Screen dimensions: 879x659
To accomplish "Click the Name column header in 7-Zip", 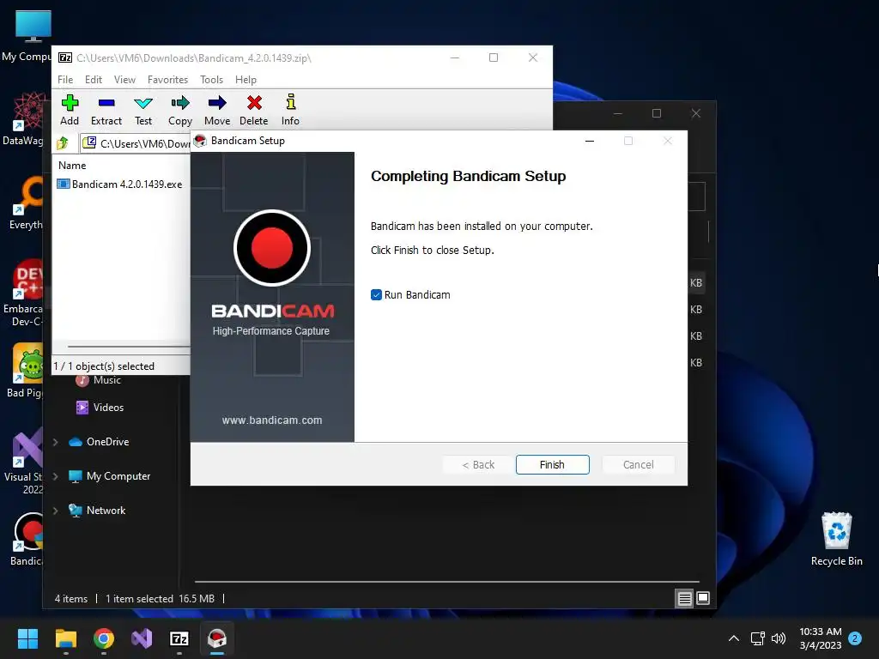I will [x=72, y=166].
